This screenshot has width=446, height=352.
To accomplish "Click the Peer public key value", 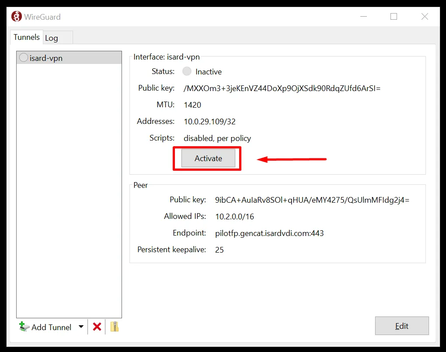I will (x=312, y=200).
